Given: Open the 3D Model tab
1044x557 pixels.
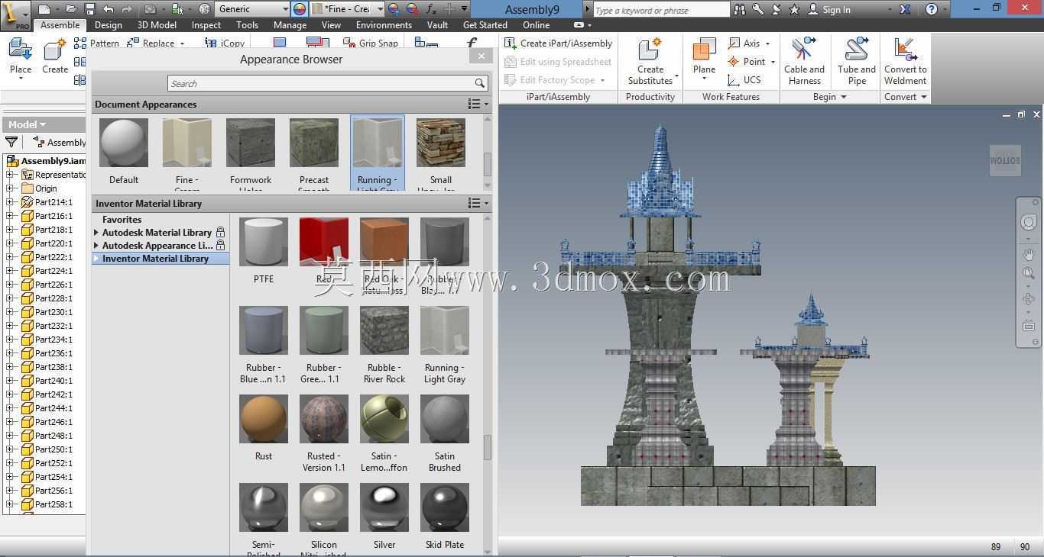Looking at the screenshot, I should pyautogui.click(x=157, y=25).
